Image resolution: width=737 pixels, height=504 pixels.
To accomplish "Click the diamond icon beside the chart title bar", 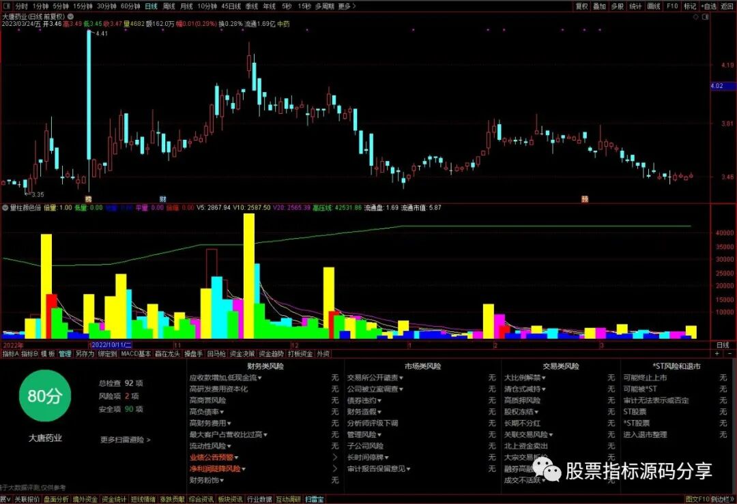I will coord(696,17).
